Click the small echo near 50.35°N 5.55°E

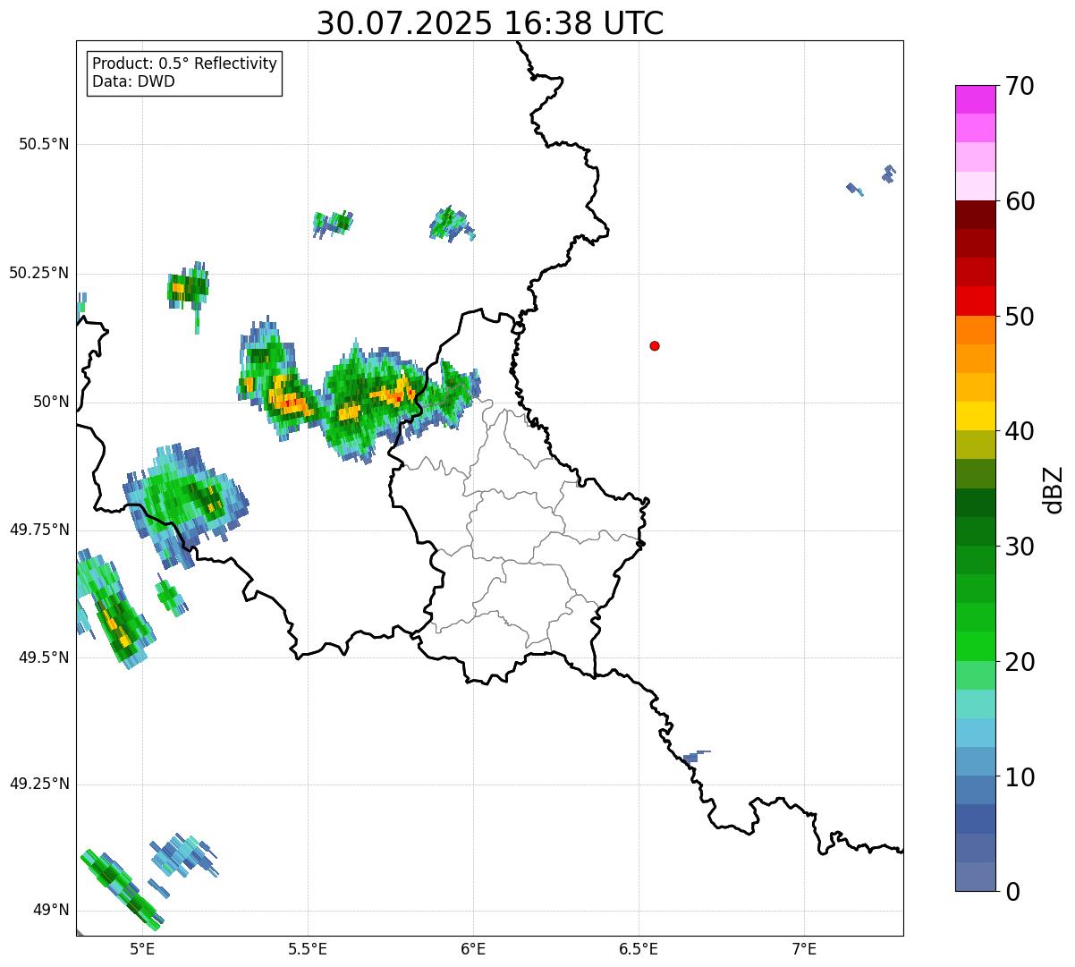pyautogui.click(x=333, y=223)
